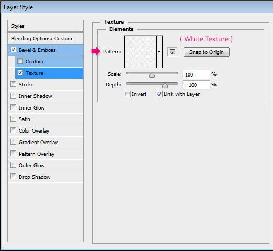This screenshot has height=251, width=273.
Task: Click the white texture pattern thumbnail
Action: (x=141, y=52)
